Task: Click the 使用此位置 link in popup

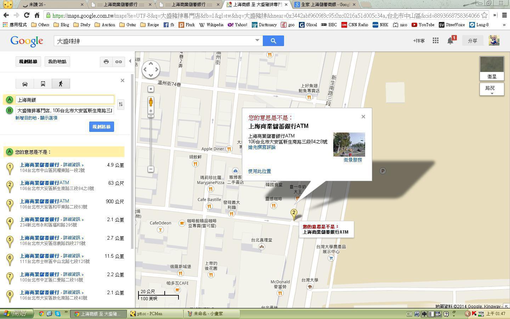Action: click(x=260, y=171)
